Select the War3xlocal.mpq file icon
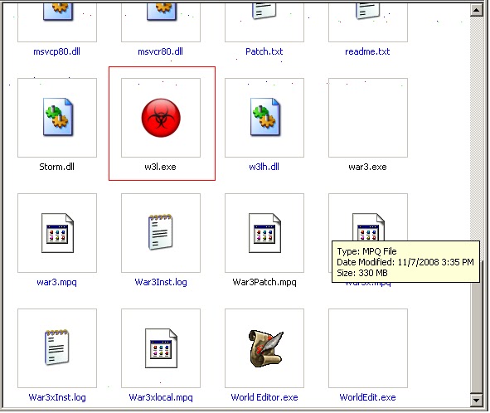Viewport: 490px width, 413px height. point(161,348)
